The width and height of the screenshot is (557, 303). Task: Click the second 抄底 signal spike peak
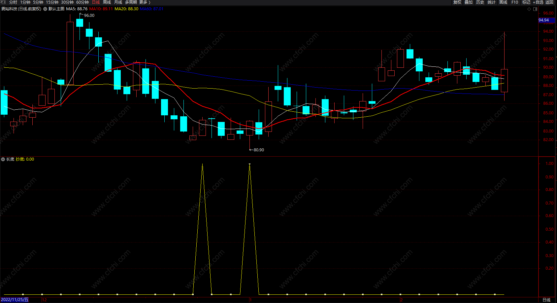(x=249, y=164)
